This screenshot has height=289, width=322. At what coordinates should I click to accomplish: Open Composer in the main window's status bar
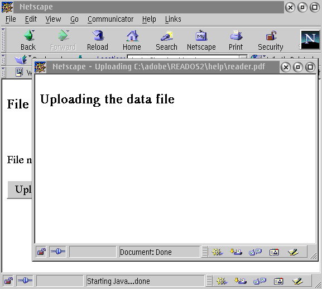pyautogui.click(x=297, y=281)
